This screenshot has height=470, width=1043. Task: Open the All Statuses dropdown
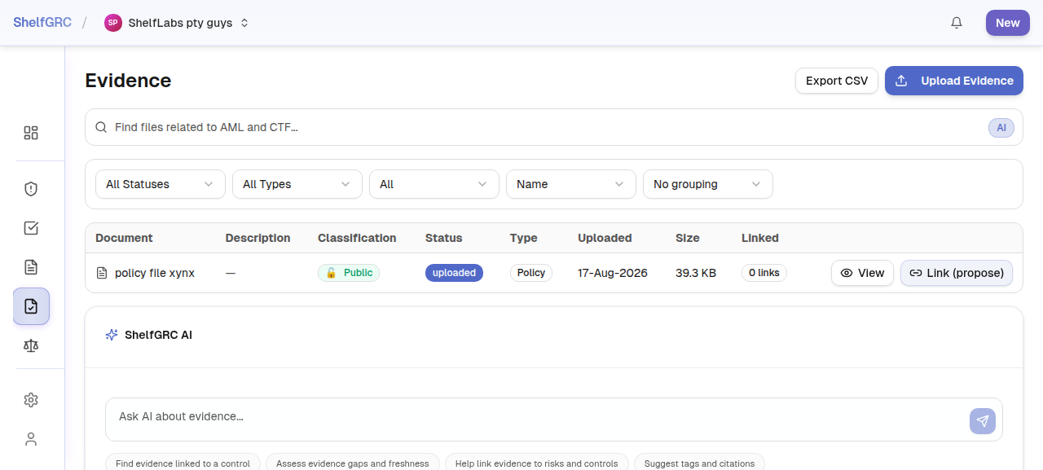(161, 184)
